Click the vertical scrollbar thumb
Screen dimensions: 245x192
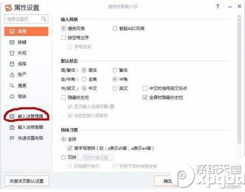[239, 81]
